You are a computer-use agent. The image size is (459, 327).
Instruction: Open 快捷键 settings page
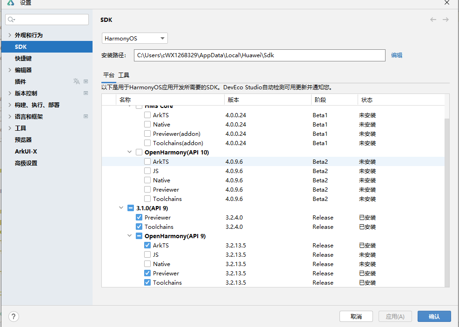click(x=23, y=58)
